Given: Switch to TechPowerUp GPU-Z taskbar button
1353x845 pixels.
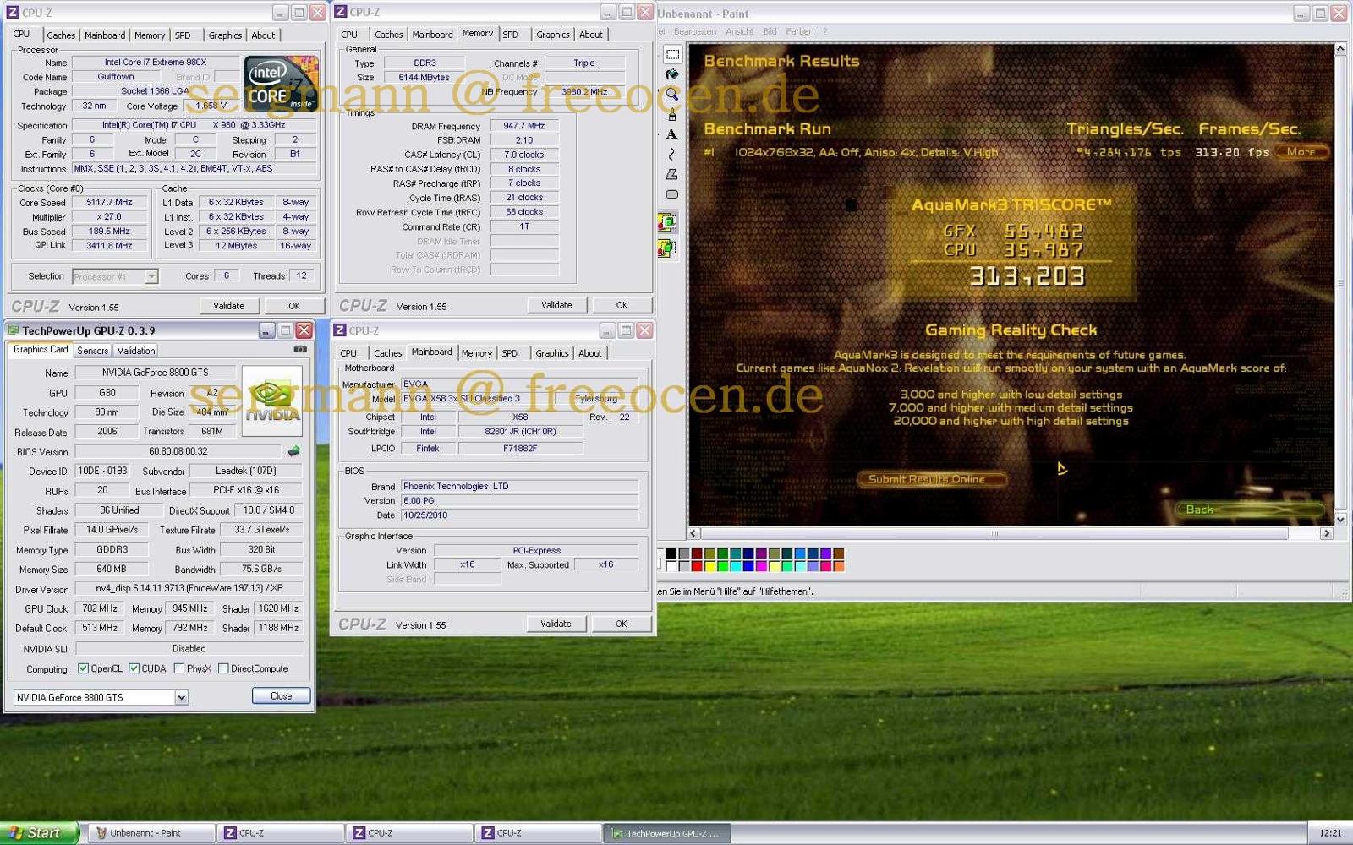Looking at the screenshot, I should click(666, 833).
